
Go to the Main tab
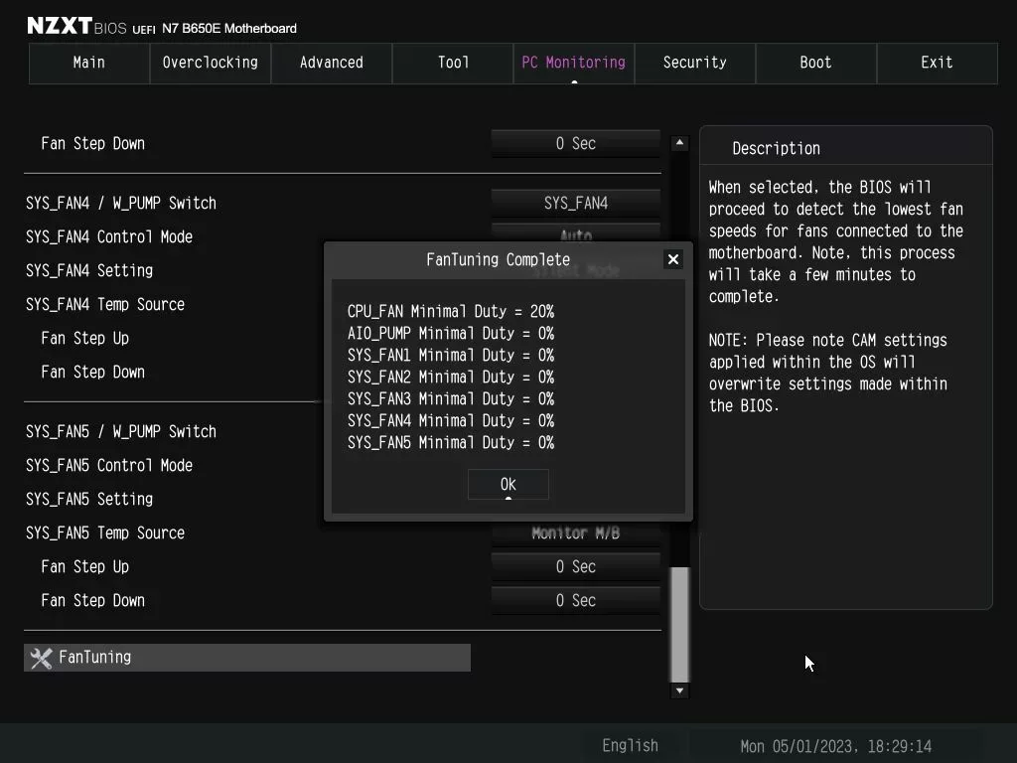(x=88, y=63)
